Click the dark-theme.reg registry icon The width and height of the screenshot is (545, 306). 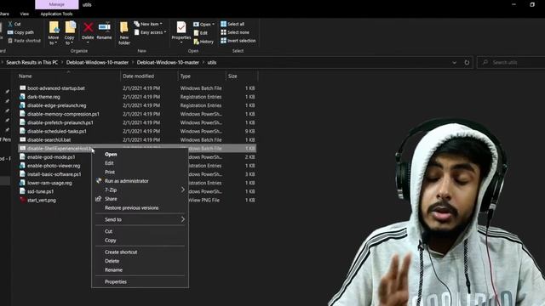click(23, 97)
